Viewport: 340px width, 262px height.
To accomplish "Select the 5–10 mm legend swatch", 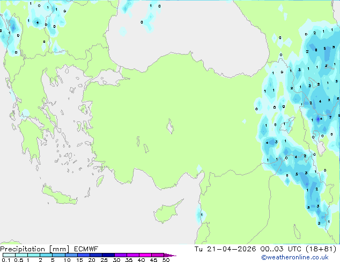I will (x=58, y=255).
